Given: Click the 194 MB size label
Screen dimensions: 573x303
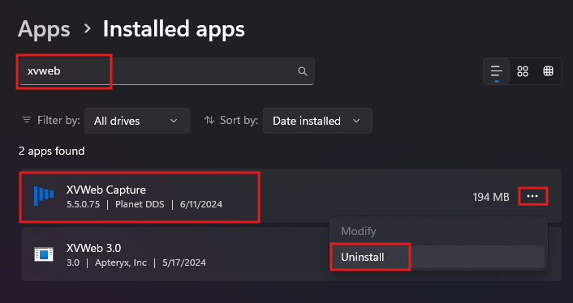Looking at the screenshot, I should pyautogui.click(x=491, y=197).
